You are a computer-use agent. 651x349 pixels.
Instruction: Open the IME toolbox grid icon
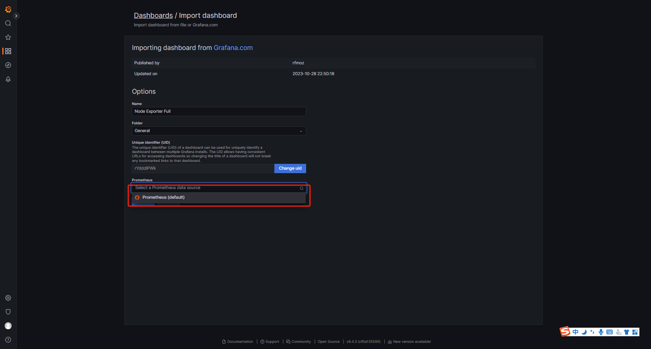(x=635, y=332)
